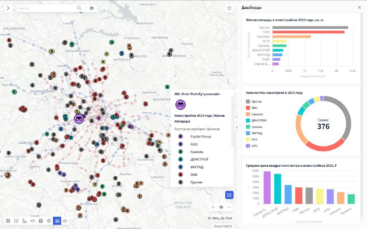The image size is (367, 229).
Task: Toggle 'ИНГРАД' blue swatch in donut legend
Action: click(x=248, y=133)
